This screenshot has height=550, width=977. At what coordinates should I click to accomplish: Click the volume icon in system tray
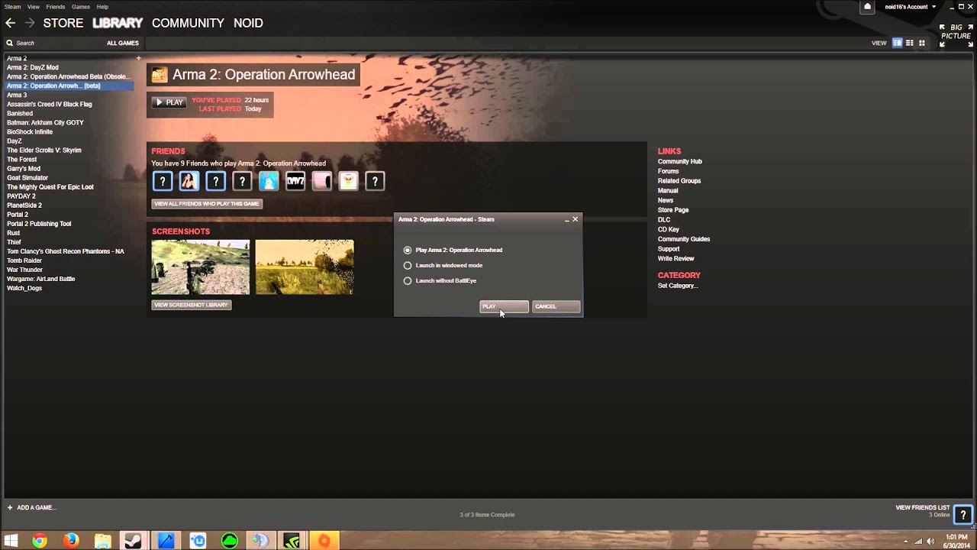930,541
